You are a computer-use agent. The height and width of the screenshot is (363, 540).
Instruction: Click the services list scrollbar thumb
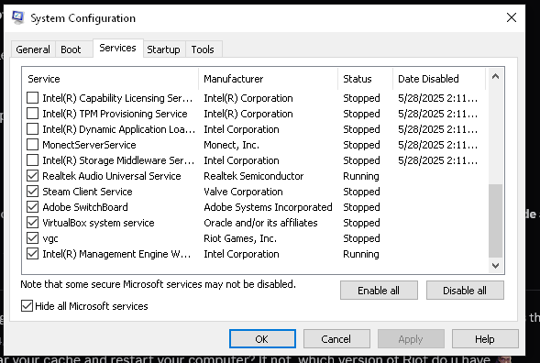(496, 221)
